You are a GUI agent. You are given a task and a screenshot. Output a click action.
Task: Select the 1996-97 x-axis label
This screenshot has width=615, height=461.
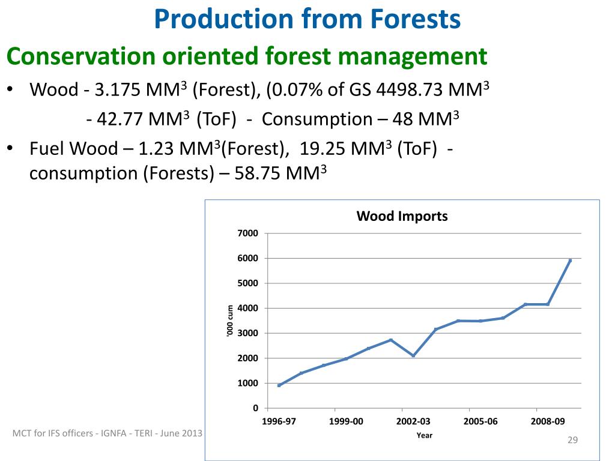click(x=279, y=421)
